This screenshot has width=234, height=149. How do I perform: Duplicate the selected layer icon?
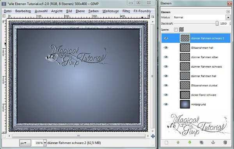click(201, 142)
